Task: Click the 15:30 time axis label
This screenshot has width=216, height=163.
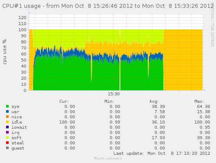Action: pyautogui.click(x=114, y=94)
